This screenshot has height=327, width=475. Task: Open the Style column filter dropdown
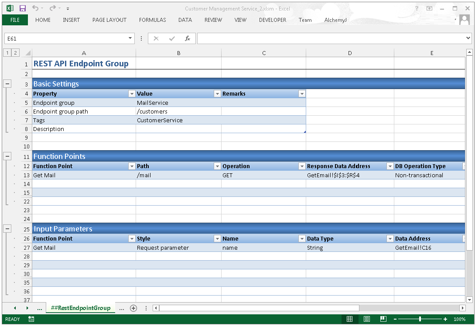click(217, 239)
